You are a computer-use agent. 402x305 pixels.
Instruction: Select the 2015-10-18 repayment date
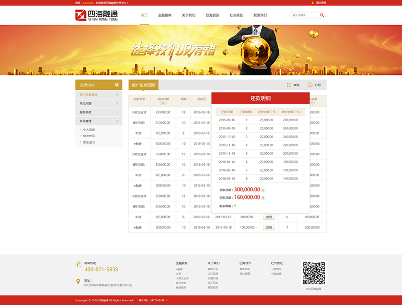tap(227, 137)
